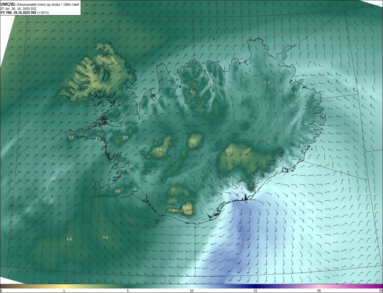The image size is (383, 293).
Task: Click the 4.0 value on the southwest peninsula
Action: (x=118, y=191)
